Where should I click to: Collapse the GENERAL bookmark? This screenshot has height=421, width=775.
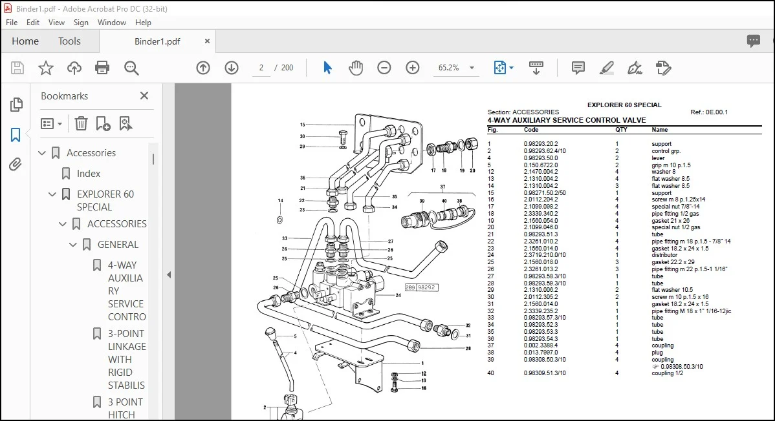pos(73,245)
